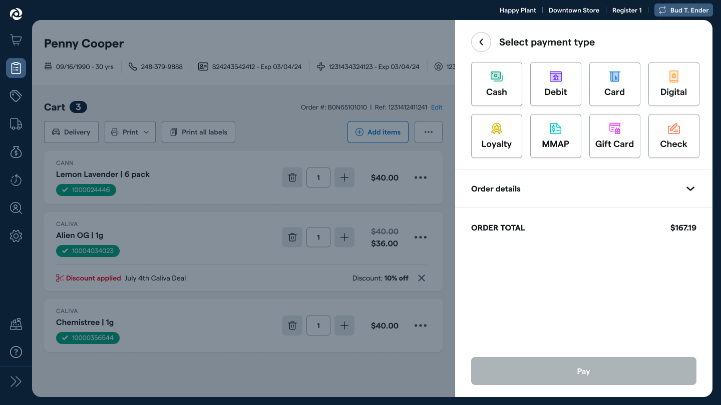Screen dimensions: 721x405
Task: Open the price tags sidebar icon
Action: 16,96
